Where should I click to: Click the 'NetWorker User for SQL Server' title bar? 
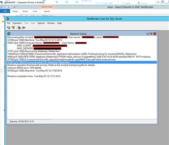[x=104, y=19]
